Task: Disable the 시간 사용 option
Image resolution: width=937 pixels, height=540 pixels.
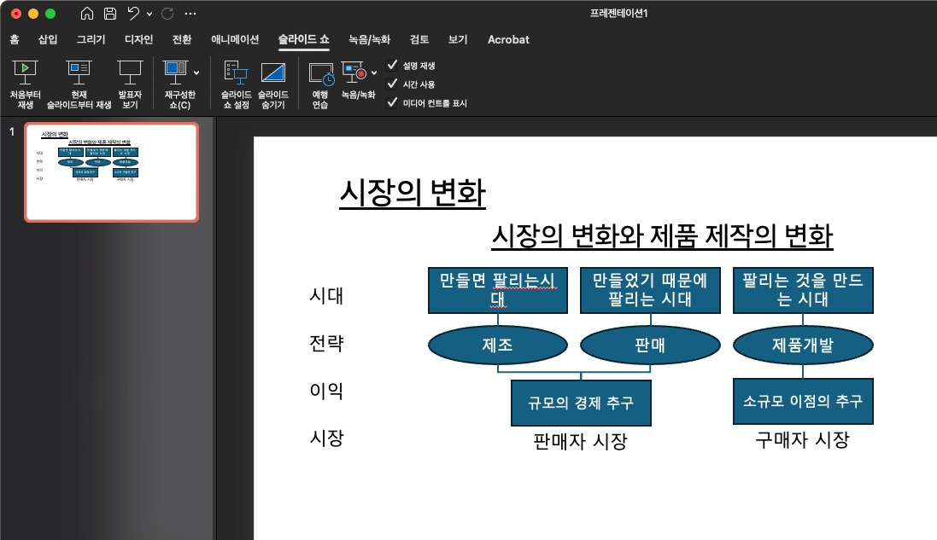Action: (x=393, y=84)
